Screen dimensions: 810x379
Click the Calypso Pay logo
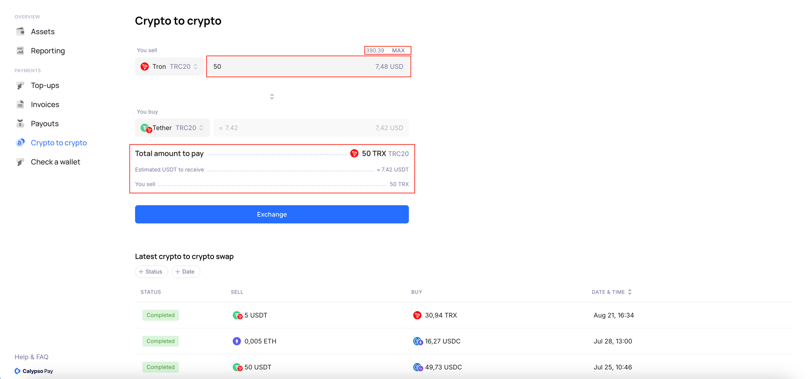tap(34, 371)
